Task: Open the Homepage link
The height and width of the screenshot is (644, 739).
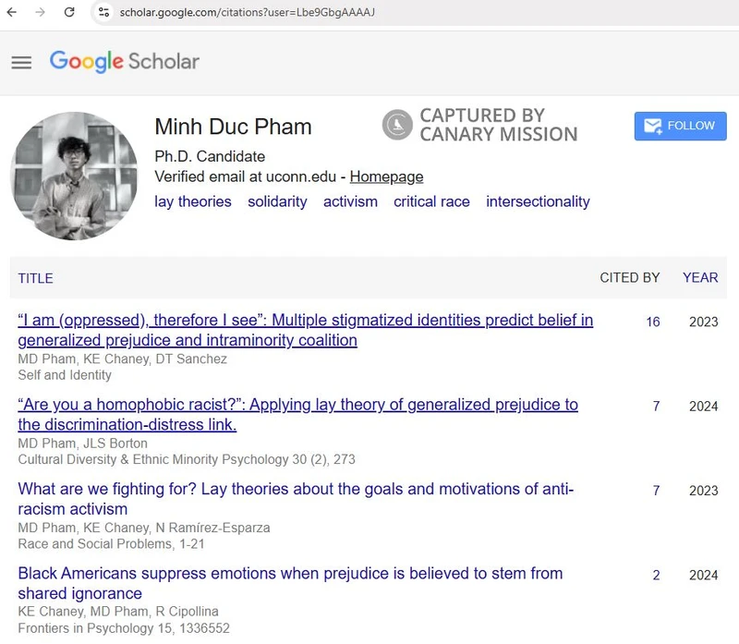Action: (389, 176)
